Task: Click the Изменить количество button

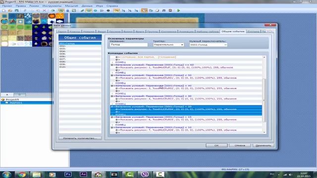Action: pos(80,138)
